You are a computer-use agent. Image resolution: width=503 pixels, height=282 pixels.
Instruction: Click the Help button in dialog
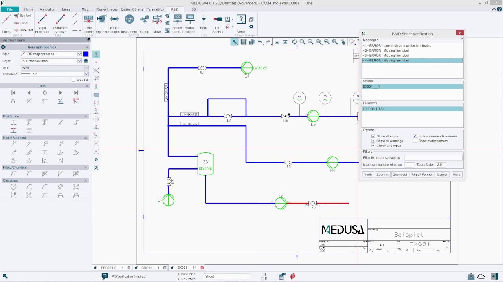[457, 175]
